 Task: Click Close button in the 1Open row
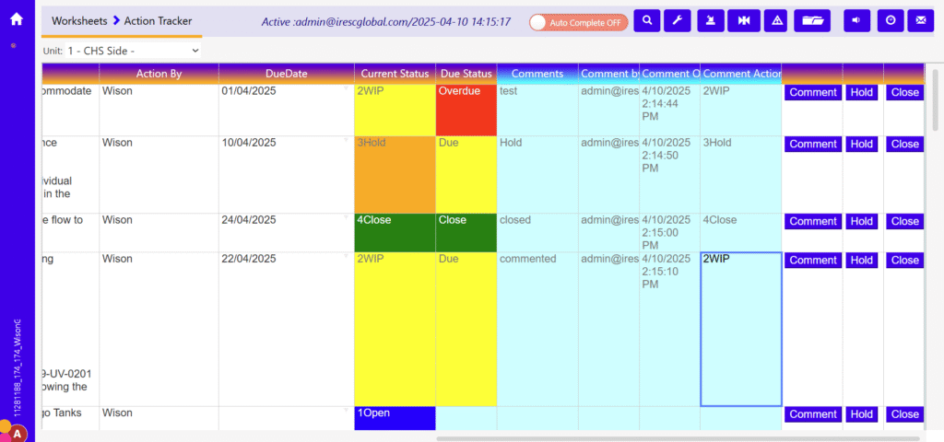tap(904, 414)
